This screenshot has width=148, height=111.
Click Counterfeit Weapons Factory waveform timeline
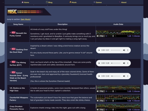pos(118,97)
